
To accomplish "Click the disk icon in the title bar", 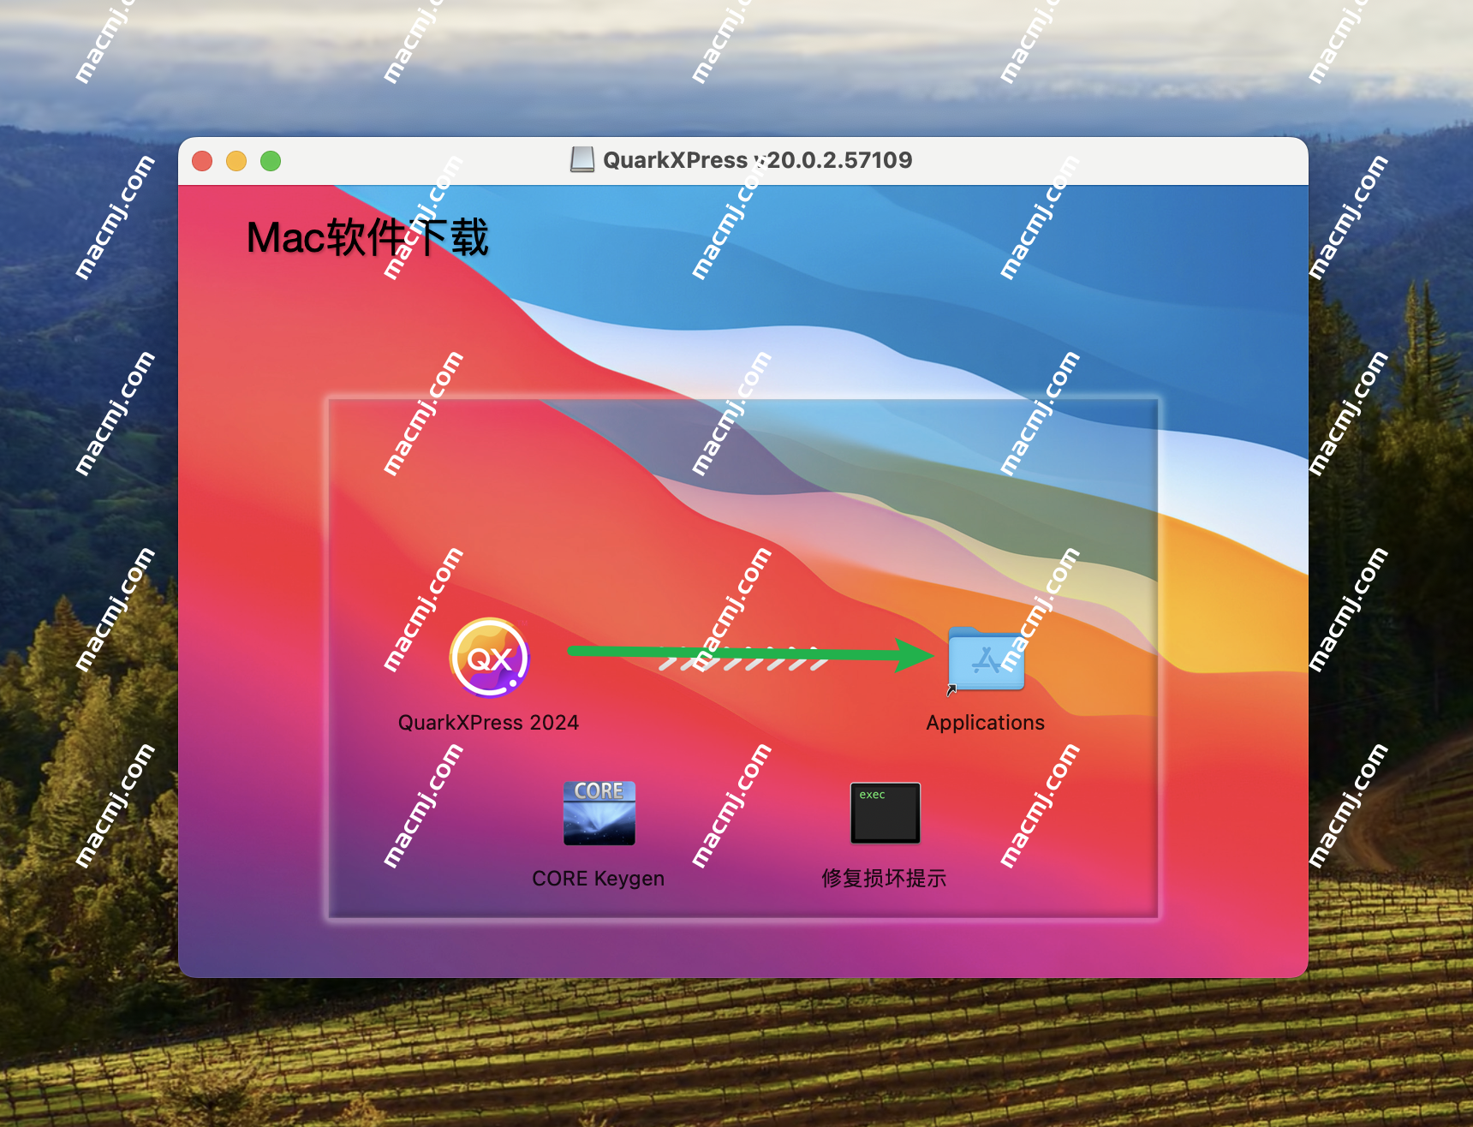I will [x=582, y=160].
